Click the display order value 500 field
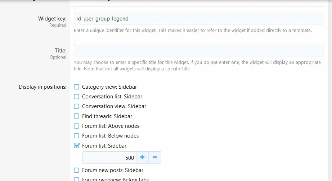 (x=109, y=157)
